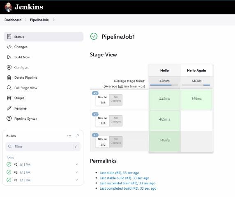Click the Delete Pipeline trash icon
235x197 pixels.
coord(9,78)
